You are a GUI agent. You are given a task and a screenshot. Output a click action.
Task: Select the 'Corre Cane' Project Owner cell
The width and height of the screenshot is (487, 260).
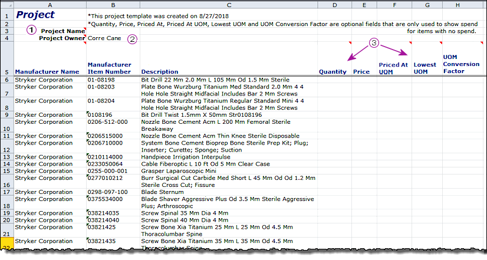coord(113,38)
